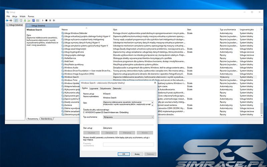Select the Windows Audio service row
The width and height of the screenshot is (267, 167).
pos(71,67)
